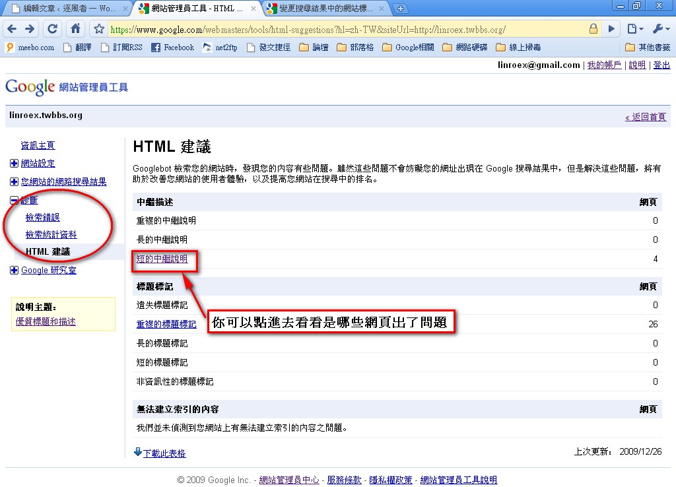Click the 重複的中繼說明 row text
This screenshot has width=676, height=487.
[x=166, y=220]
